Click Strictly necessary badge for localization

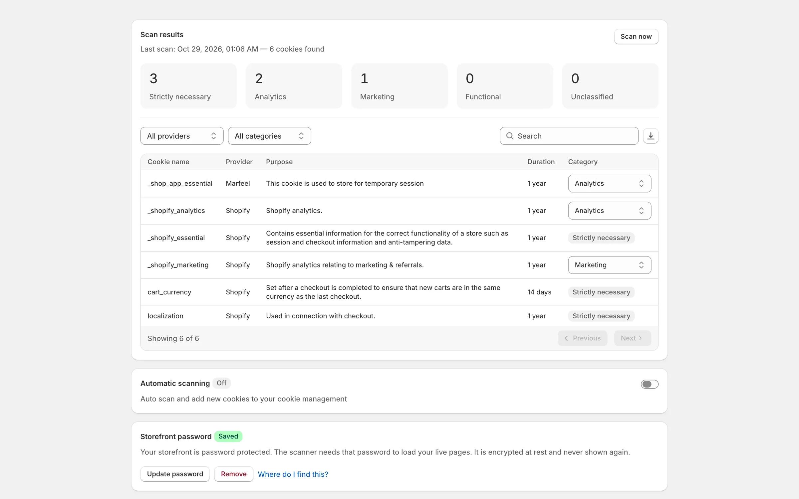(601, 316)
